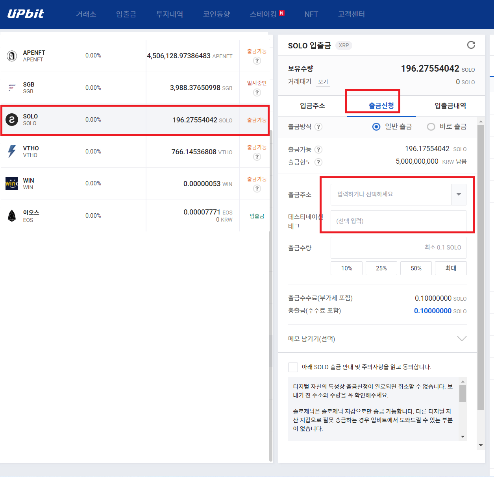Viewport: 494px width, 477px height.
Task: Click the notice box scroll up arrow
Action: [x=463, y=381]
